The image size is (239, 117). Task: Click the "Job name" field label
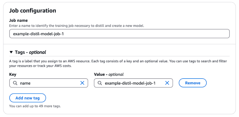(x=19, y=21)
